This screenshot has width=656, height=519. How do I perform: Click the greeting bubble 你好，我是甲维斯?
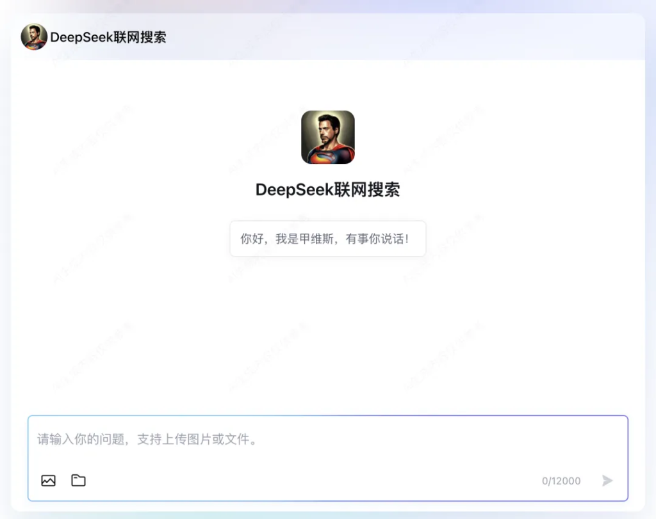pyautogui.click(x=328, y=239)
